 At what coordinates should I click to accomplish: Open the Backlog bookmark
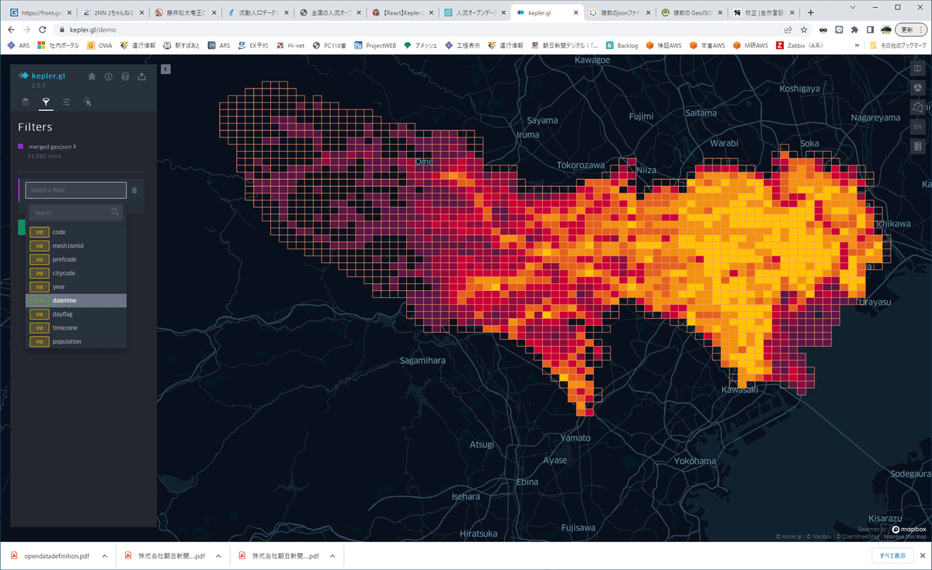click(x=621, y=46)
